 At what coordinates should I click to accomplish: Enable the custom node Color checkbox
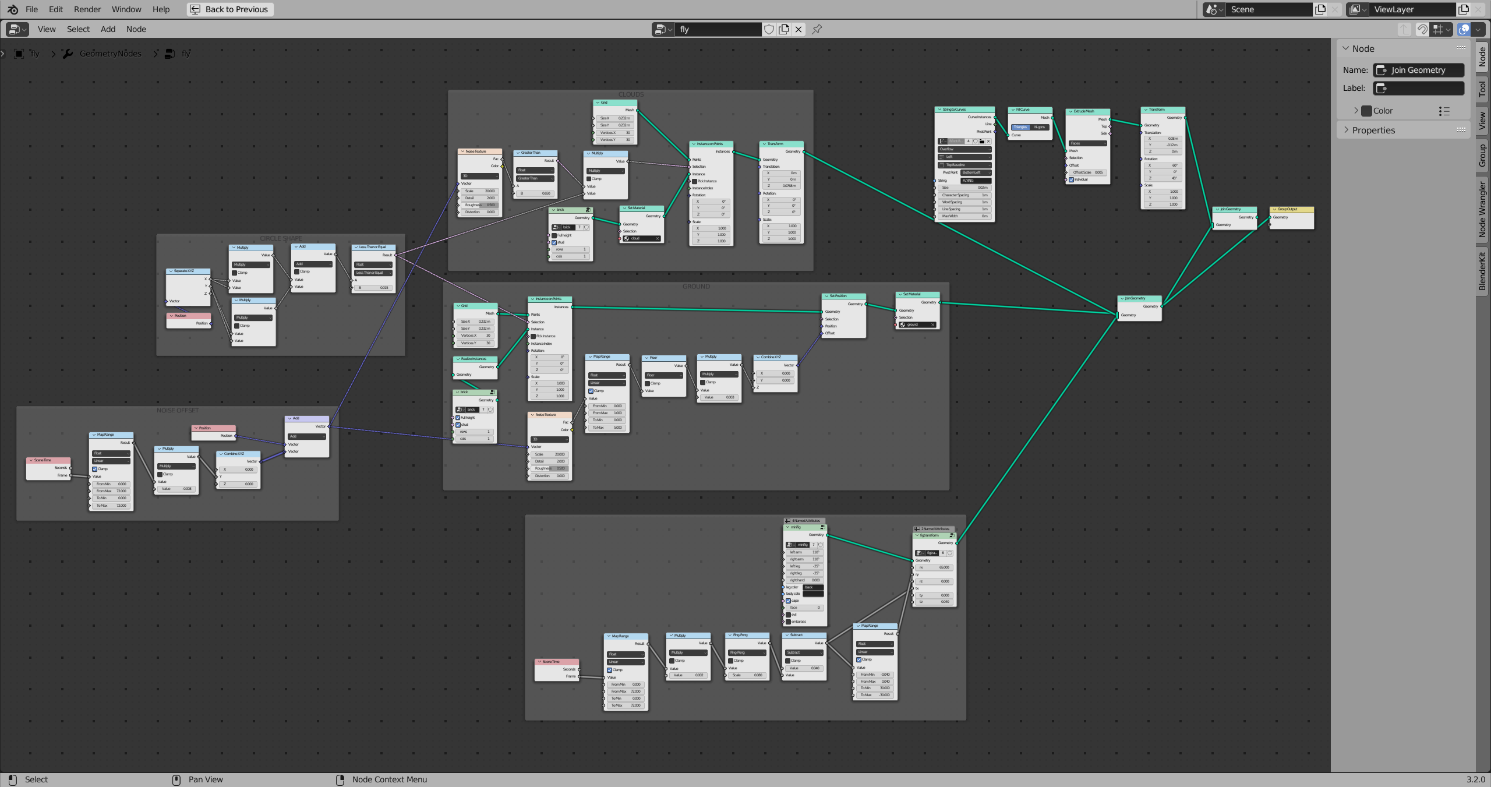pyautogui.click(x=1366, y=111)
